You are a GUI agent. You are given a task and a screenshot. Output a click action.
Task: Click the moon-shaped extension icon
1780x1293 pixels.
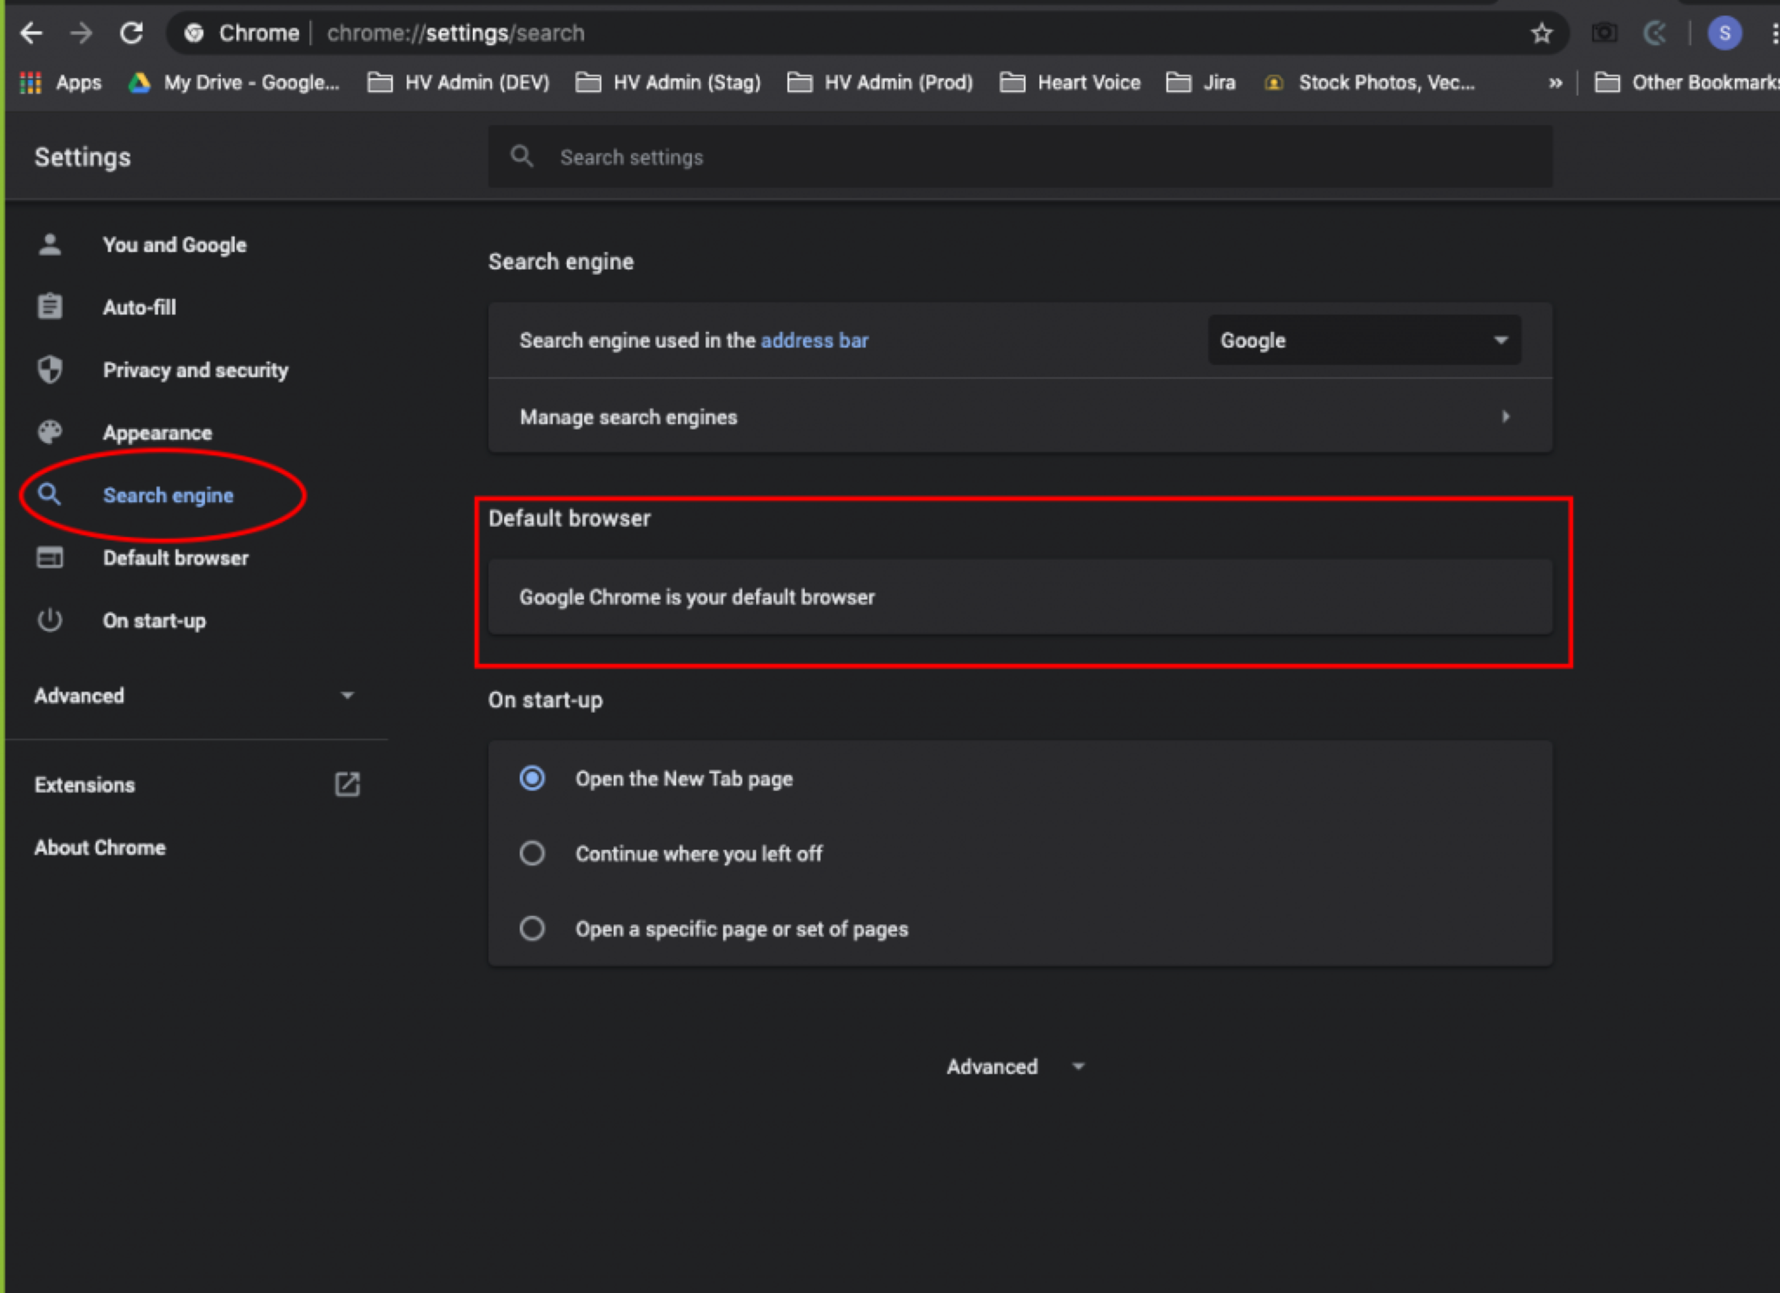click(1655, 33)
